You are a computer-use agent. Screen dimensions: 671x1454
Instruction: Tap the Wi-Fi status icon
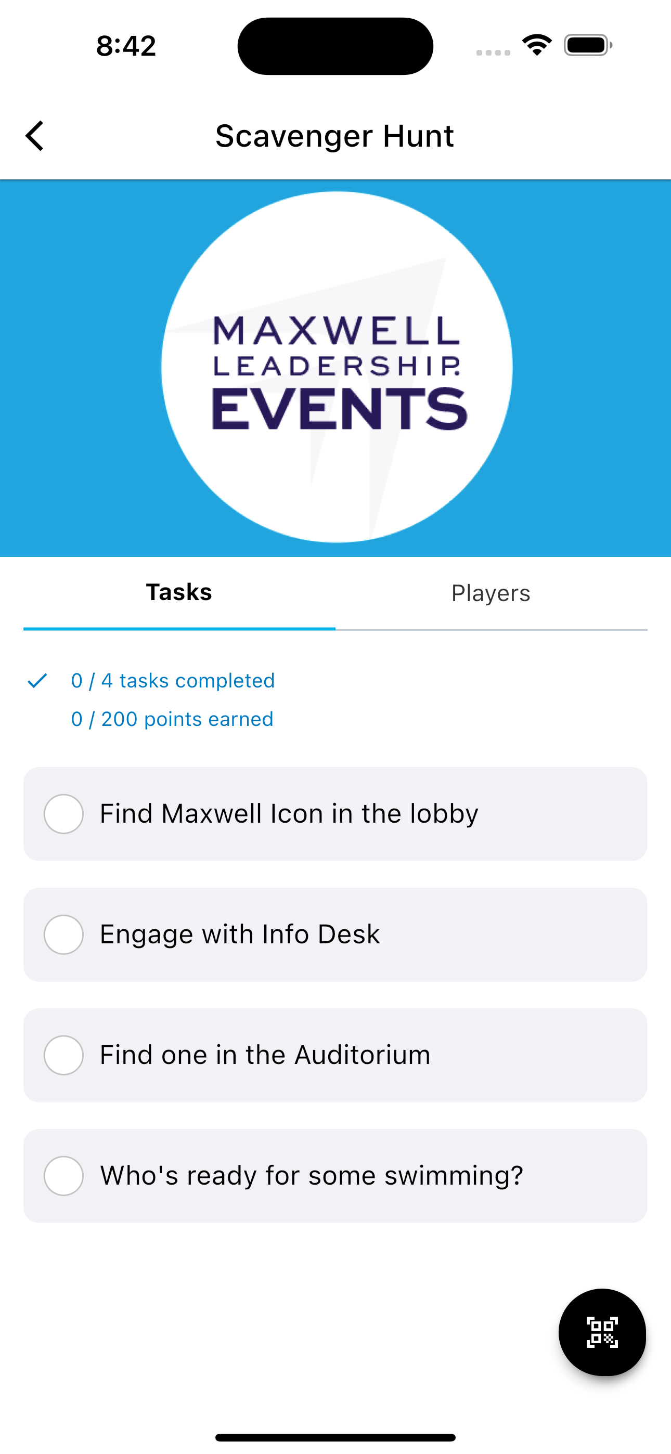coord(537,45)
